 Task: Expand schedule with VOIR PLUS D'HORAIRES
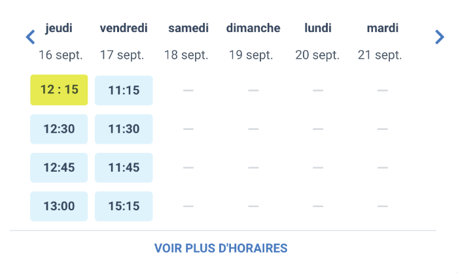(x=221, y=248)
